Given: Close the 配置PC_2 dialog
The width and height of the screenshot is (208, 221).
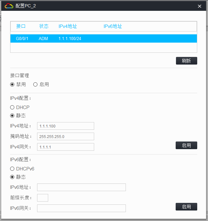Looking at the screenshot, I should 199,6.
